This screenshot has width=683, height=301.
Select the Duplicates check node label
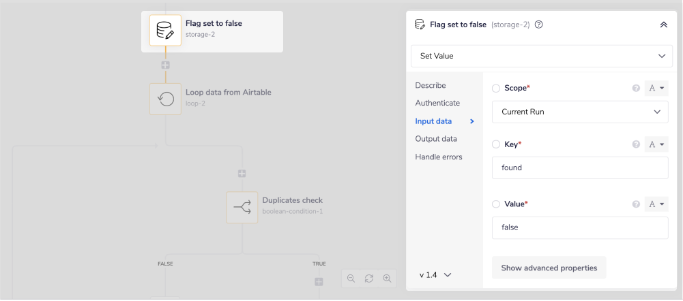pyautogui.click(x=292, y=200)
